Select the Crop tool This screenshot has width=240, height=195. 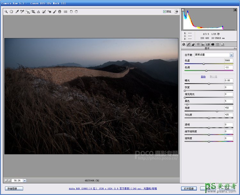coord(33,12)
